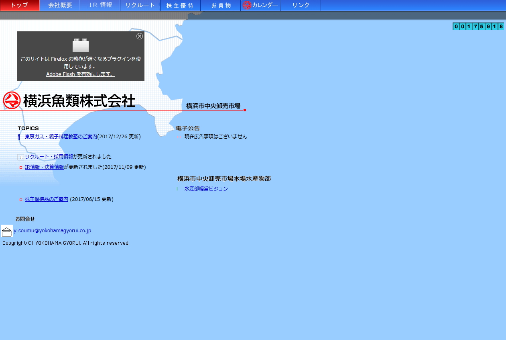Viewport: 506px width, 340px height.
Task: Click the お問合せ heading
Action: (x=25, y=219)
